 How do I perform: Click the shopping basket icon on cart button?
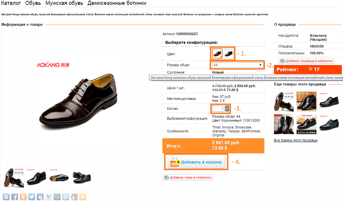(x=175, y=162)
